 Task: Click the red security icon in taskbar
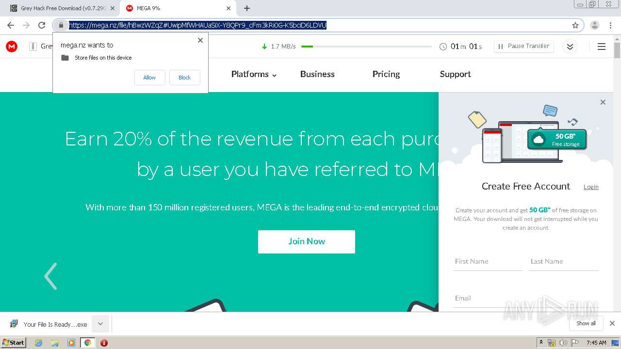coord(104,343)
